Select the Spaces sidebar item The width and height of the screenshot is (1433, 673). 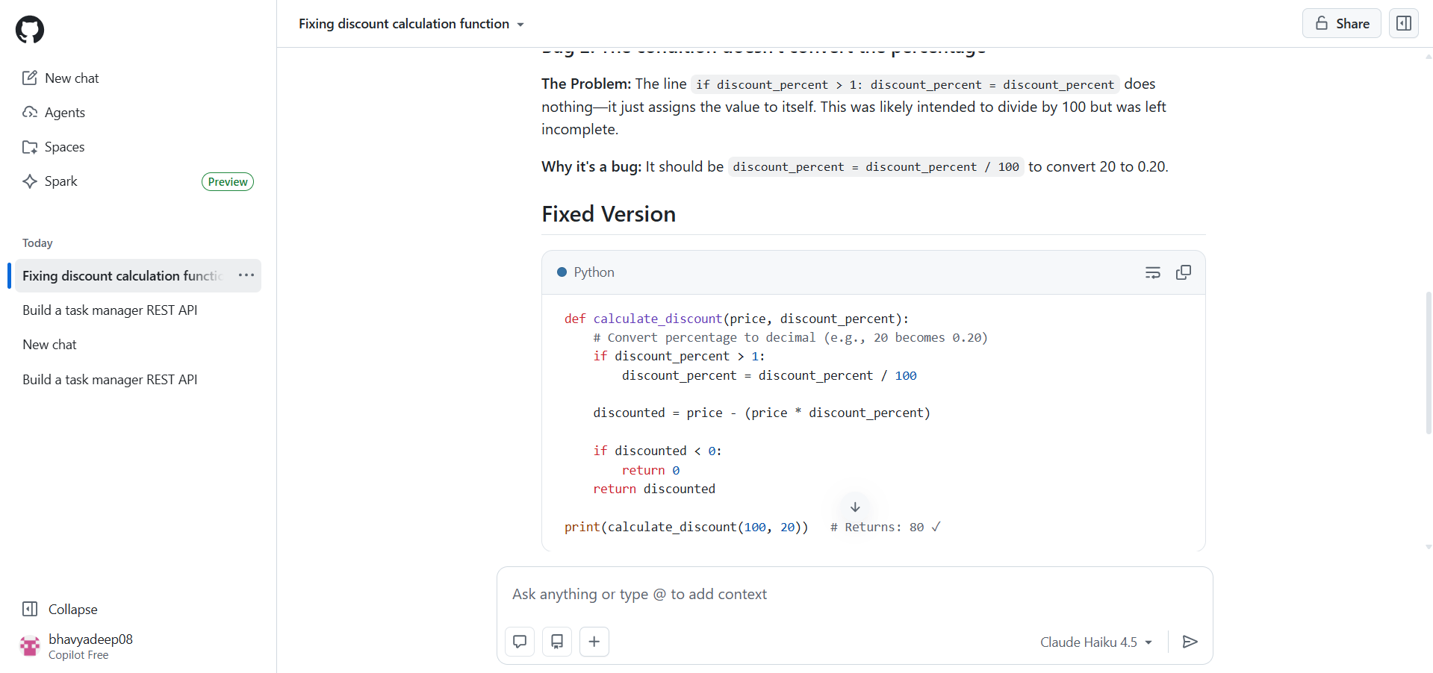click(64, 146)
